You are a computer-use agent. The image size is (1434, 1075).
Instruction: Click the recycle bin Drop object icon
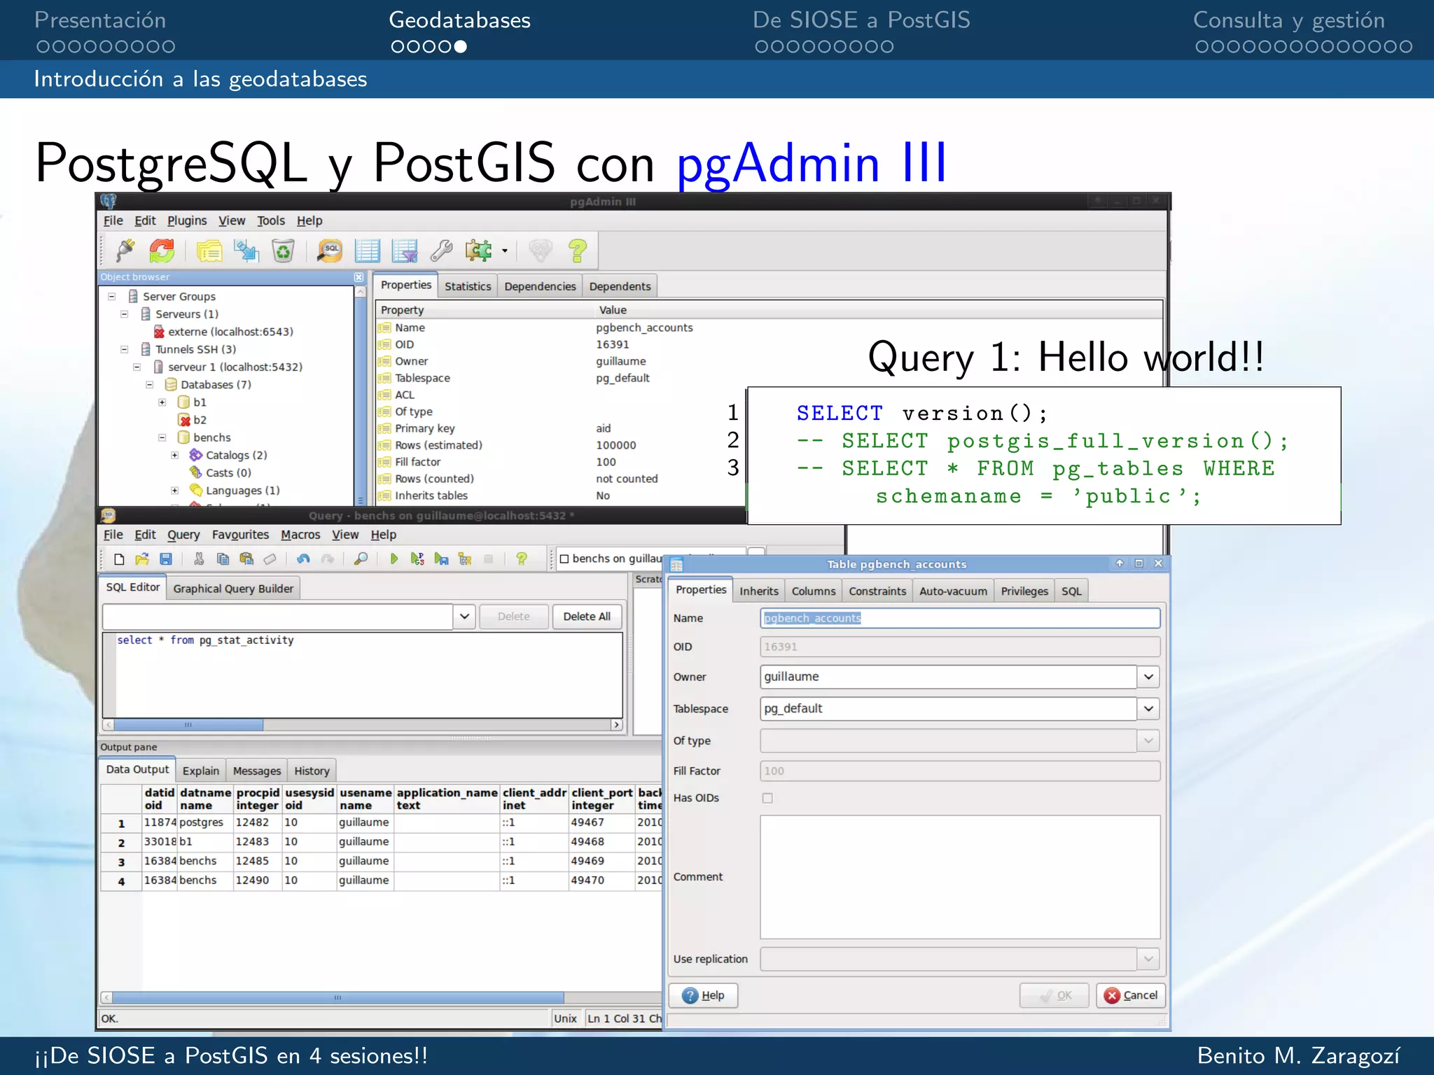(x=283, y=250)
